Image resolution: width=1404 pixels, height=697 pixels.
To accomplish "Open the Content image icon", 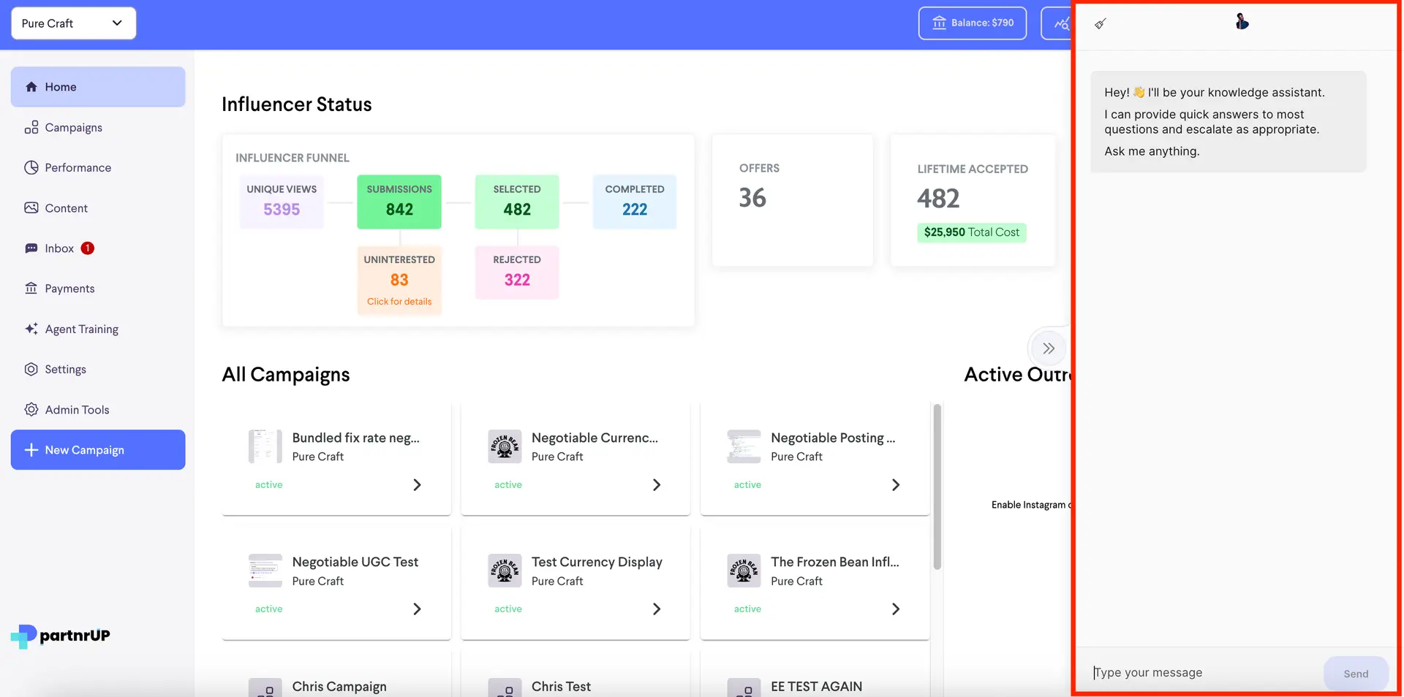I will point(31,207).
